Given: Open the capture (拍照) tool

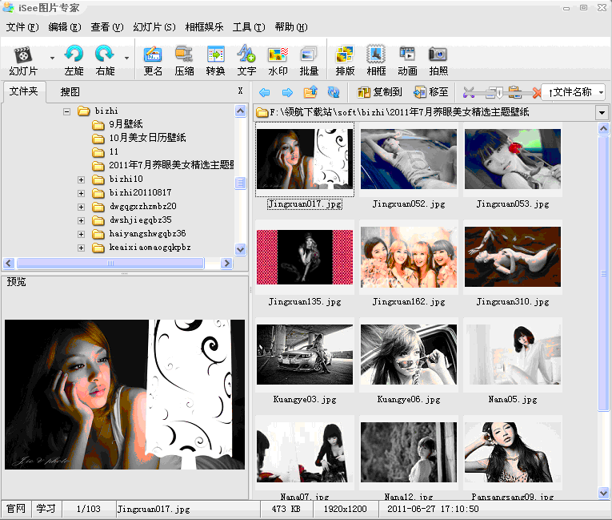Looking at the screenshot, I should tap(438, 61).
